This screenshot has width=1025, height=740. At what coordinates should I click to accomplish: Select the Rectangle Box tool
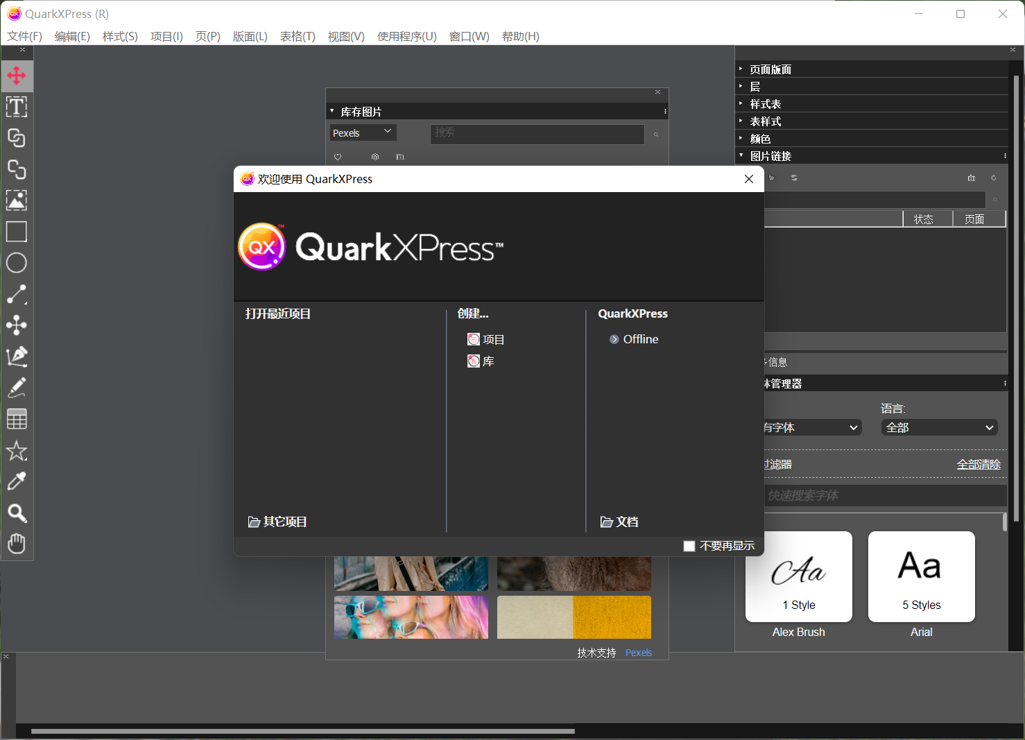17,232
